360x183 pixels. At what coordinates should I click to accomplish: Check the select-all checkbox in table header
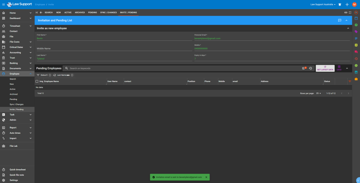(x=37, y=81)
